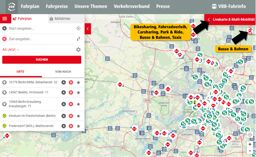Screen dimensions: 256x157
Task: Click the Bahn marker at bottom-left map edge
Action: (7, 136)
